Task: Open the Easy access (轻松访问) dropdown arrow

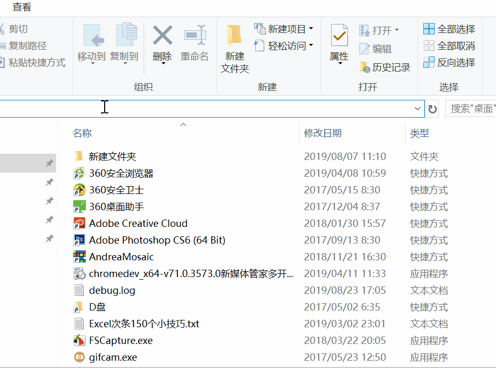Action: pyautogui.click(x=311, y=45)
